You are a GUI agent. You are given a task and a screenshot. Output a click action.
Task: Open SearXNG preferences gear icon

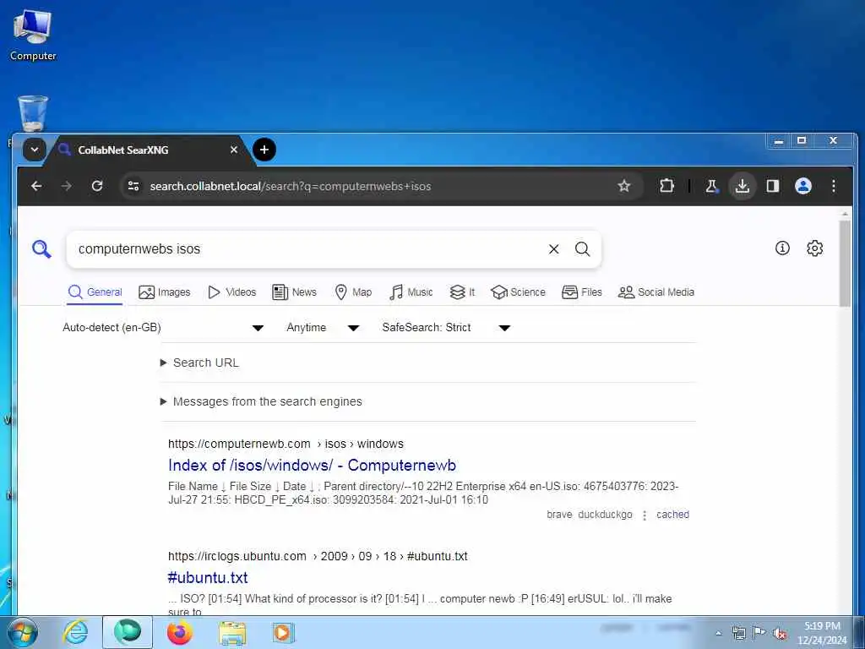coord(815,248)
